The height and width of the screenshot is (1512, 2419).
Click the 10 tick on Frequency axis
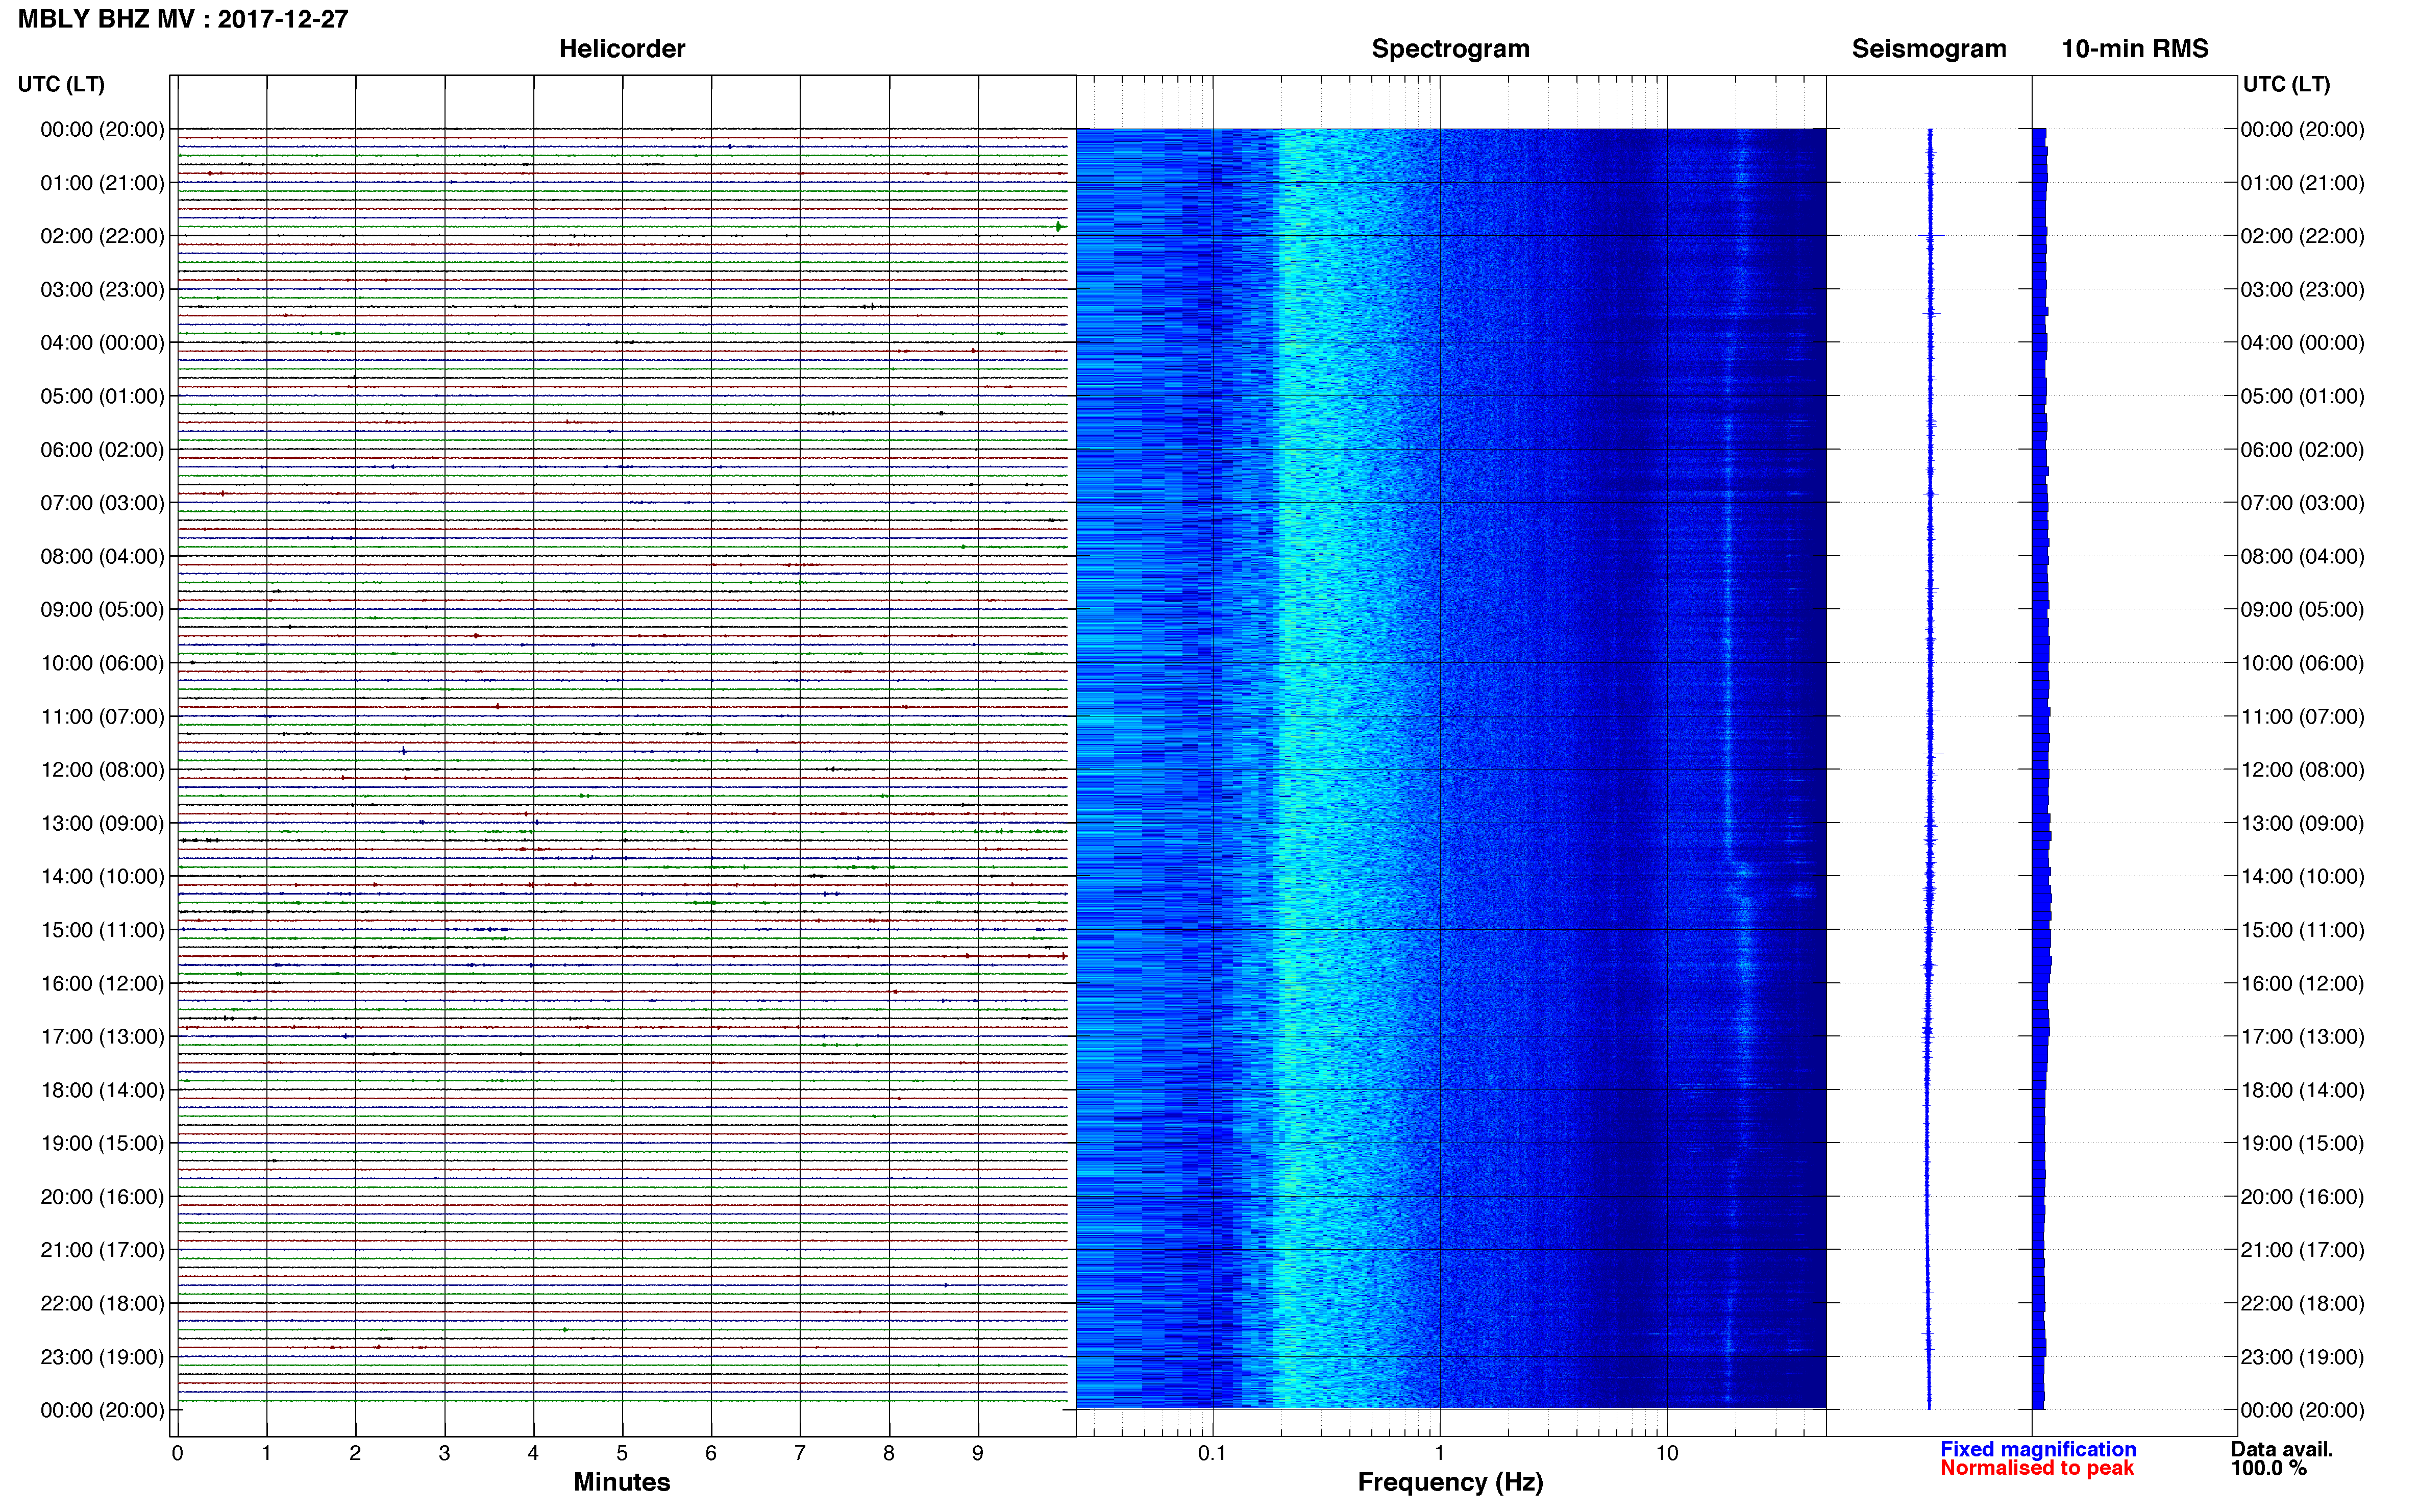pos(1666,1453)
